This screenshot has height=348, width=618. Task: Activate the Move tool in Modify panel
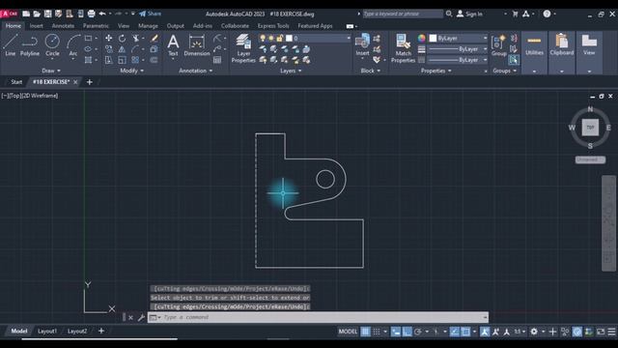[x=108, y=39]
